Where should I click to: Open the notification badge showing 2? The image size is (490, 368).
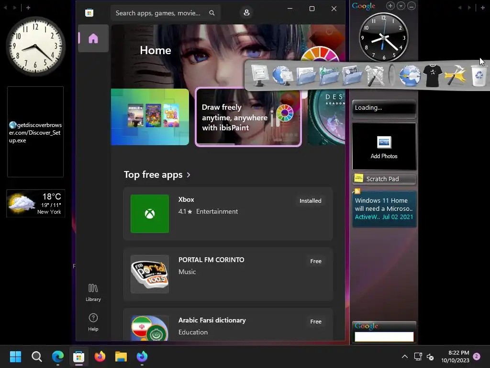click(477, 356)
